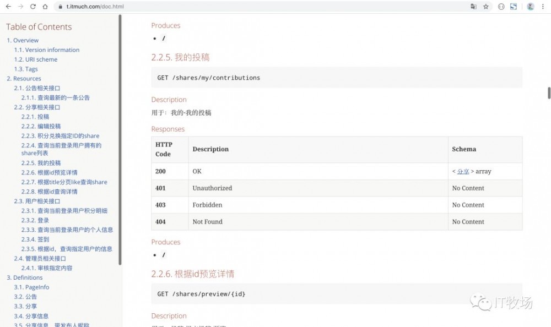The image size is (551, 327).
Task: Go to 2.2.4. 查询当前登录用户拥有的share列表
Action: point(61,149)
